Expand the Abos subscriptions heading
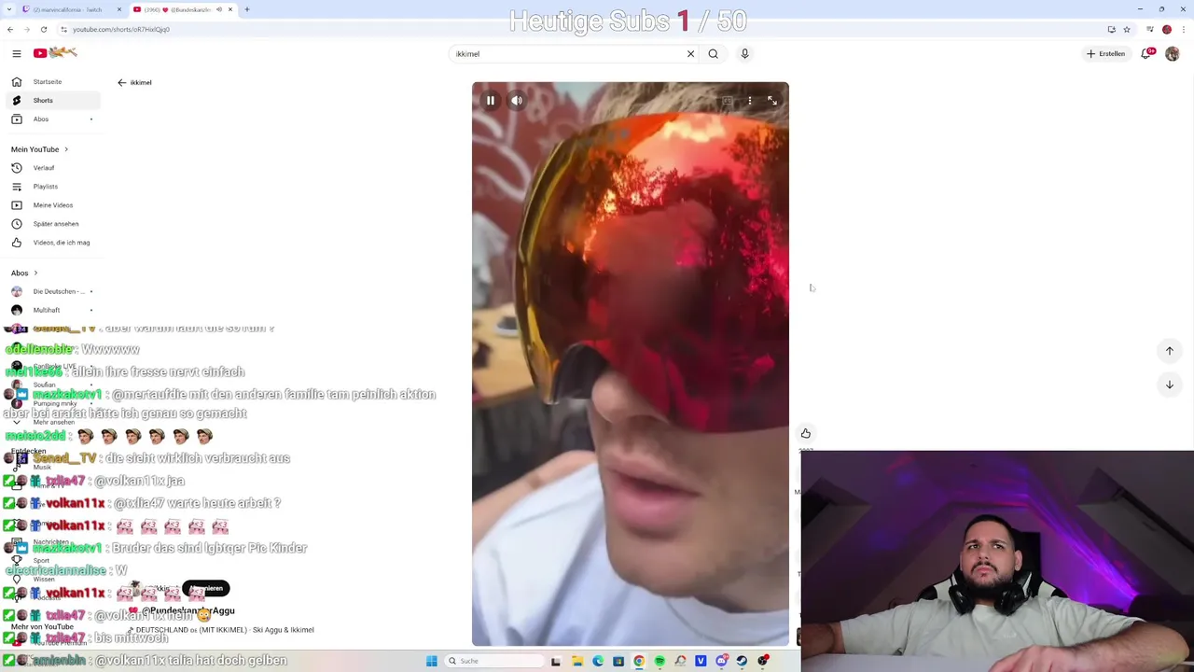1194x672 pixels. tap(24, 273)
